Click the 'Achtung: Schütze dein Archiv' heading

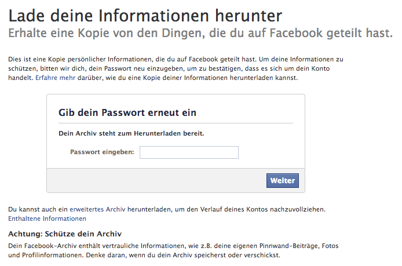[x=65, y=234]
